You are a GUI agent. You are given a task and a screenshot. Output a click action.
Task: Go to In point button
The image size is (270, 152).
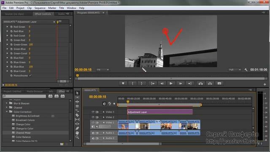153,84
